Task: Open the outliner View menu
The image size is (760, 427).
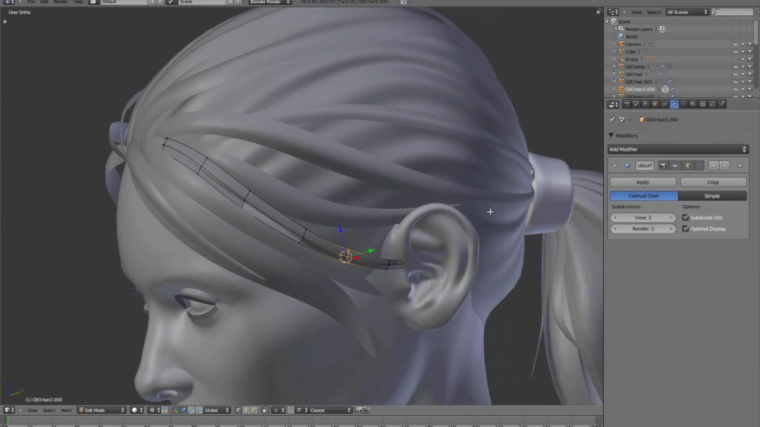Action: pos(636,12)
